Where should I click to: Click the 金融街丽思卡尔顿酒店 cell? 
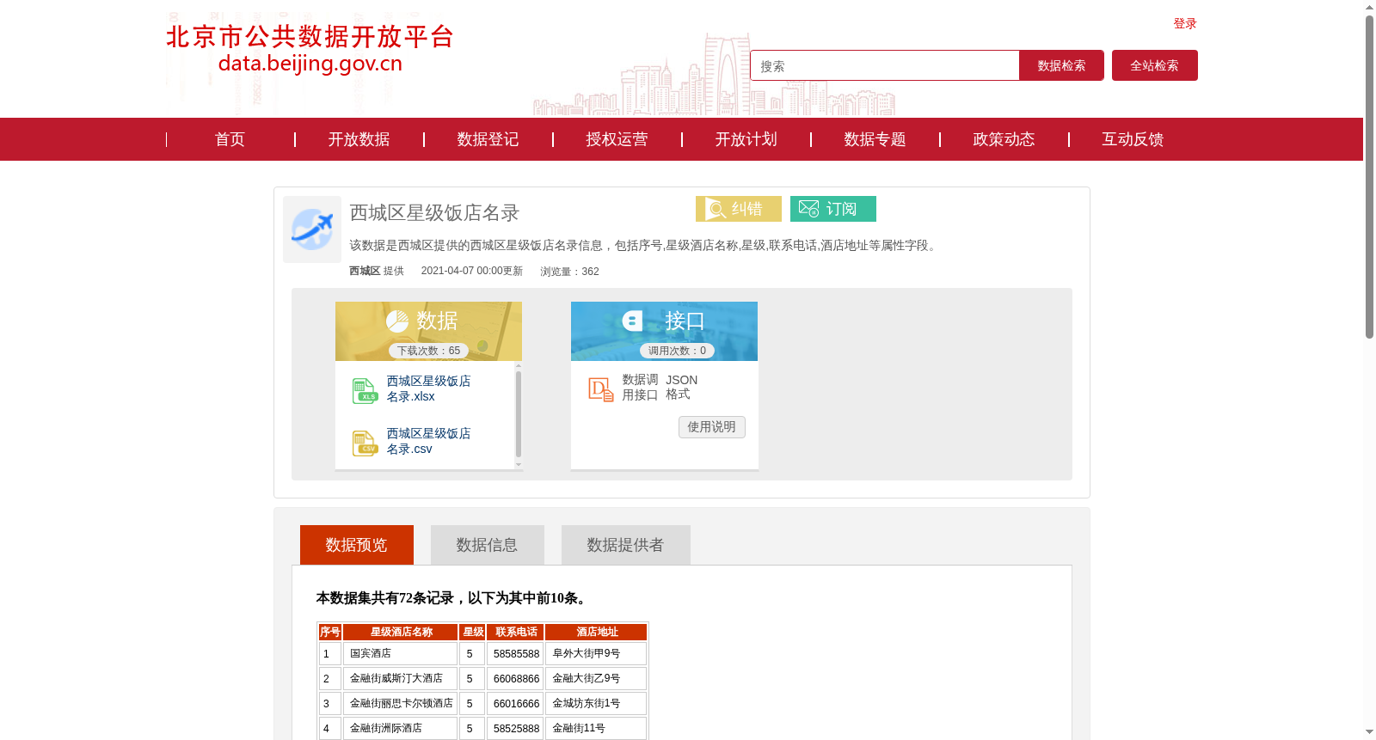(402, 704)
